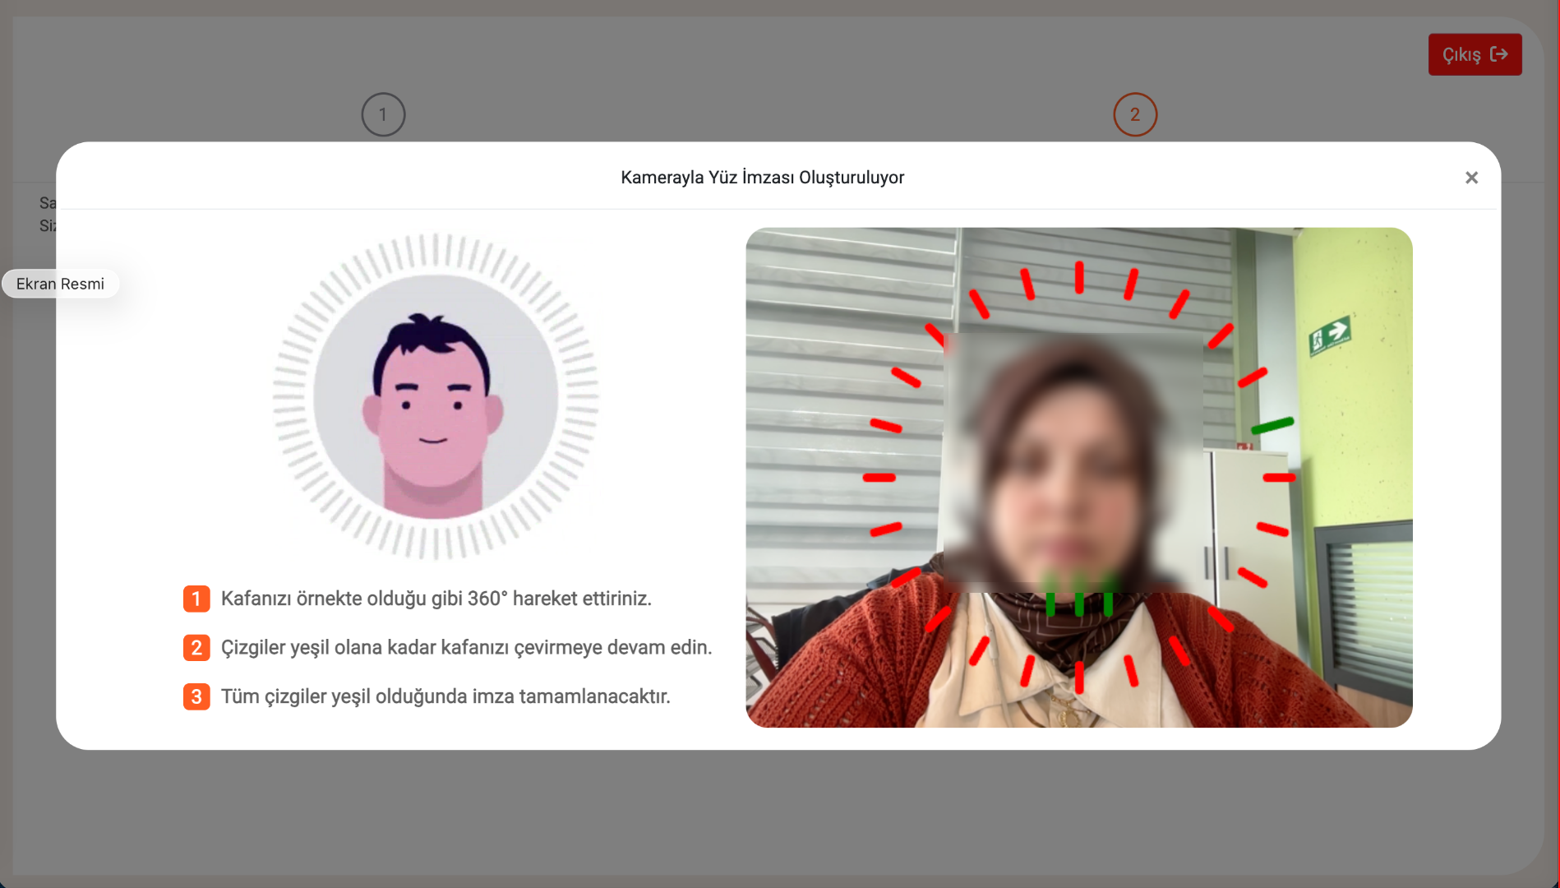The width and height of the screenshot is (1560, 888).
Task: Click the bottommost red tick of the face ring
Action: [x=1078, y=678]
